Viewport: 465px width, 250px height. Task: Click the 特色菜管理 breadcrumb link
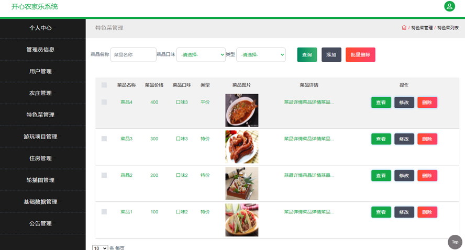[x=422, y=28]
